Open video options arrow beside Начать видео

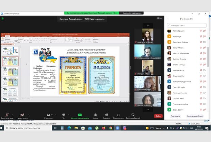[29, 115]
